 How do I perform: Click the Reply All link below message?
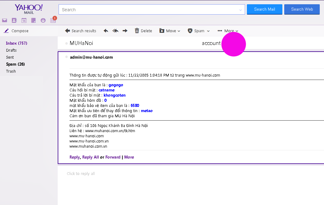click(x=90, y=157)
